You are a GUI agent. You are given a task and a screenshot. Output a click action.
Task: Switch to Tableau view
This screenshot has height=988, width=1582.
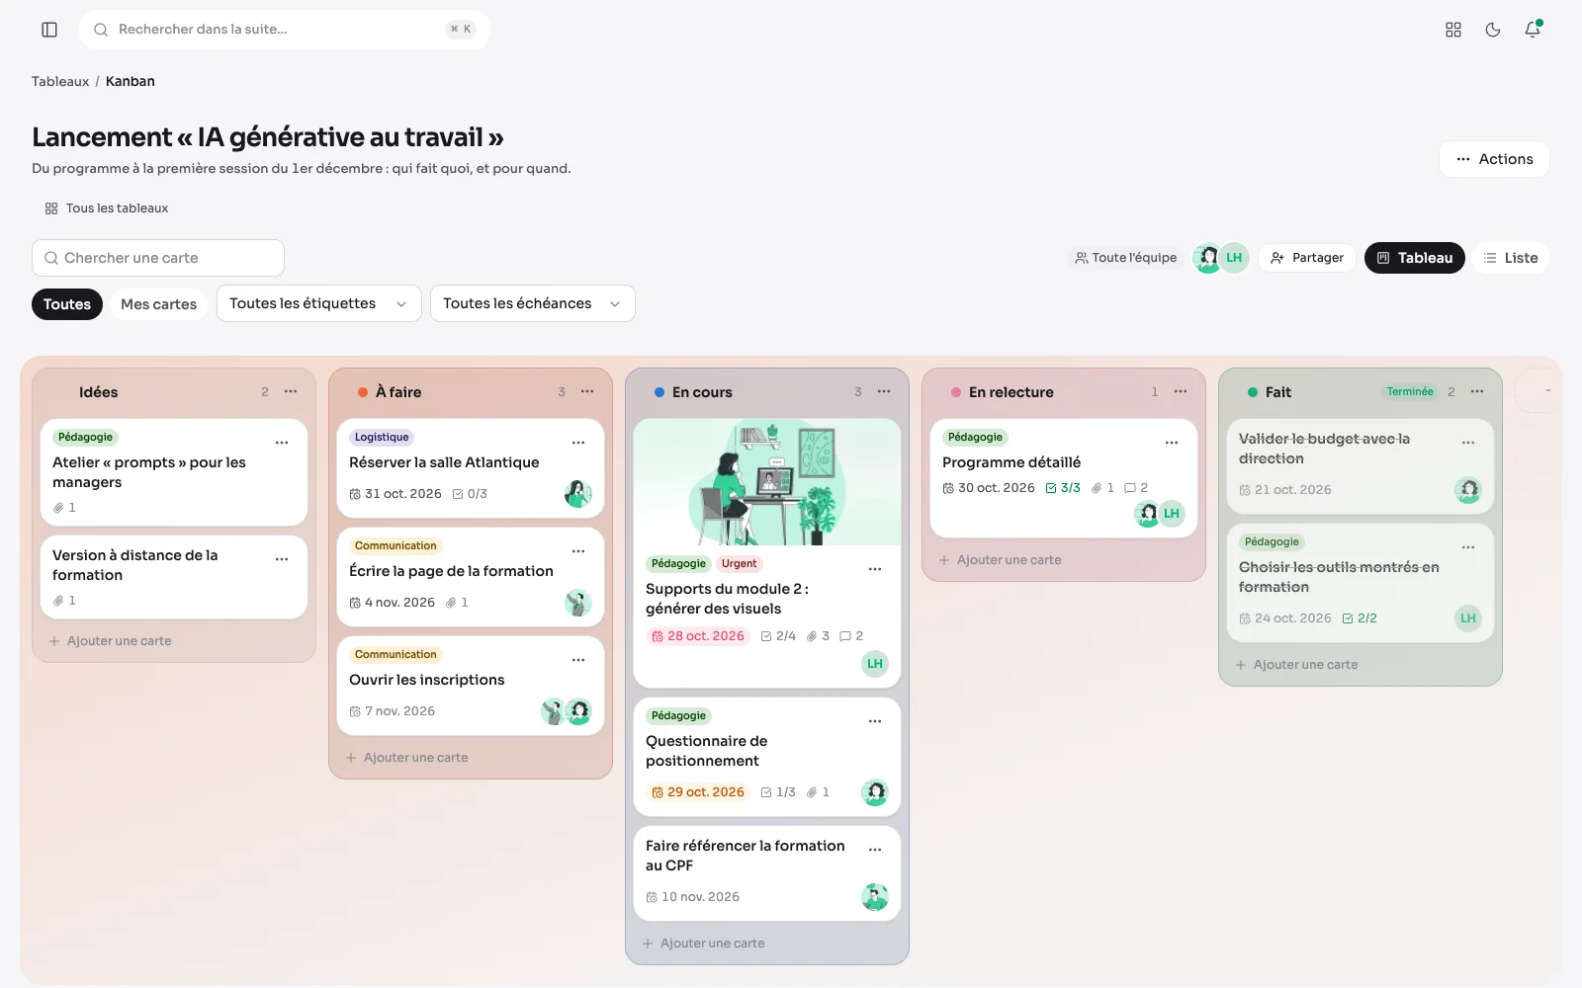pos(1415,258)
